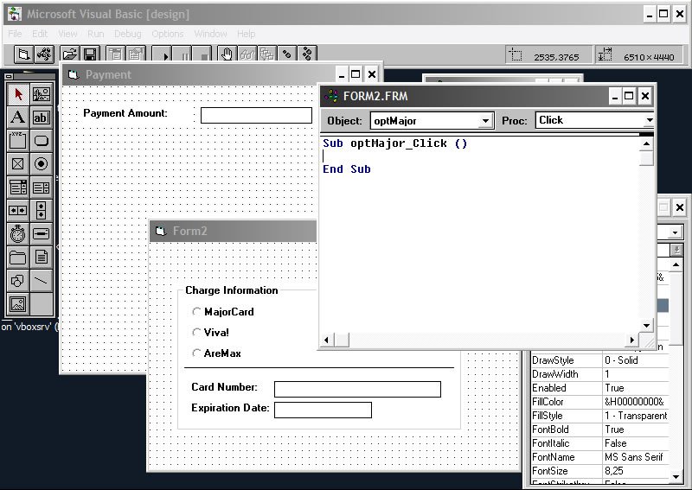Select the Pointer tool in the toolbox
Image resolution: width=692 pixels, height=490 pixels.
18,94
